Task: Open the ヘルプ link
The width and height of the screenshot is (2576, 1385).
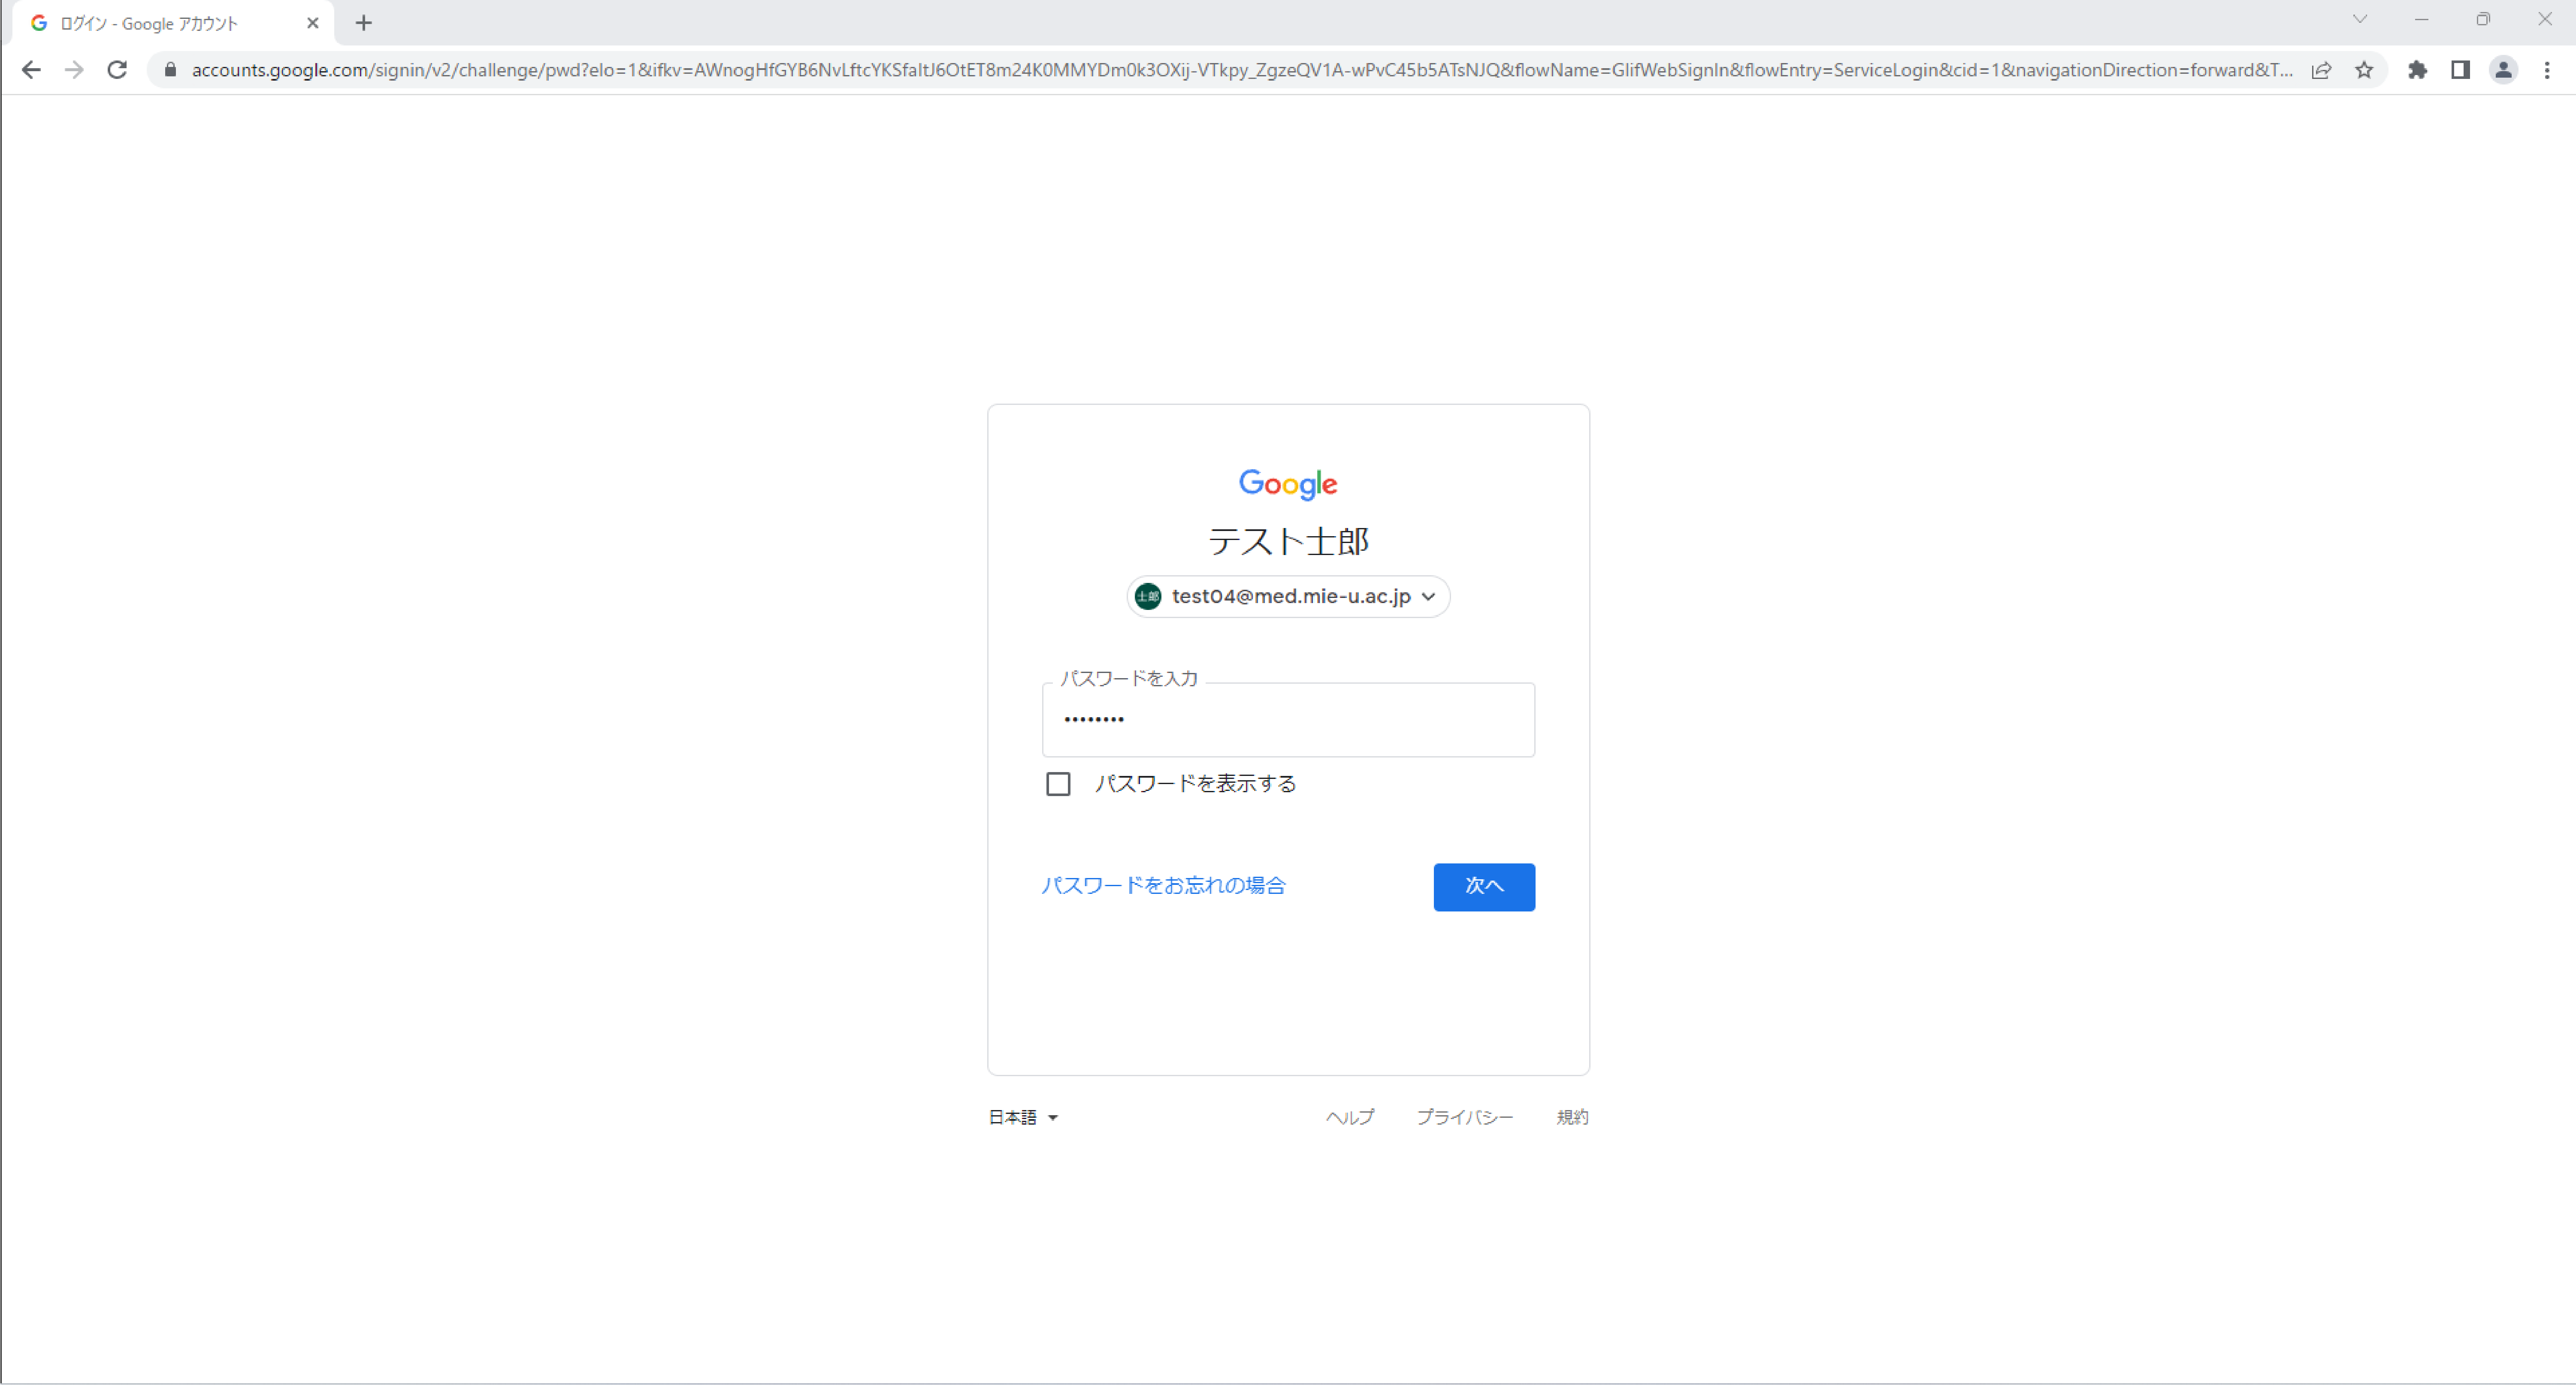Action: pos(1350,1118)
